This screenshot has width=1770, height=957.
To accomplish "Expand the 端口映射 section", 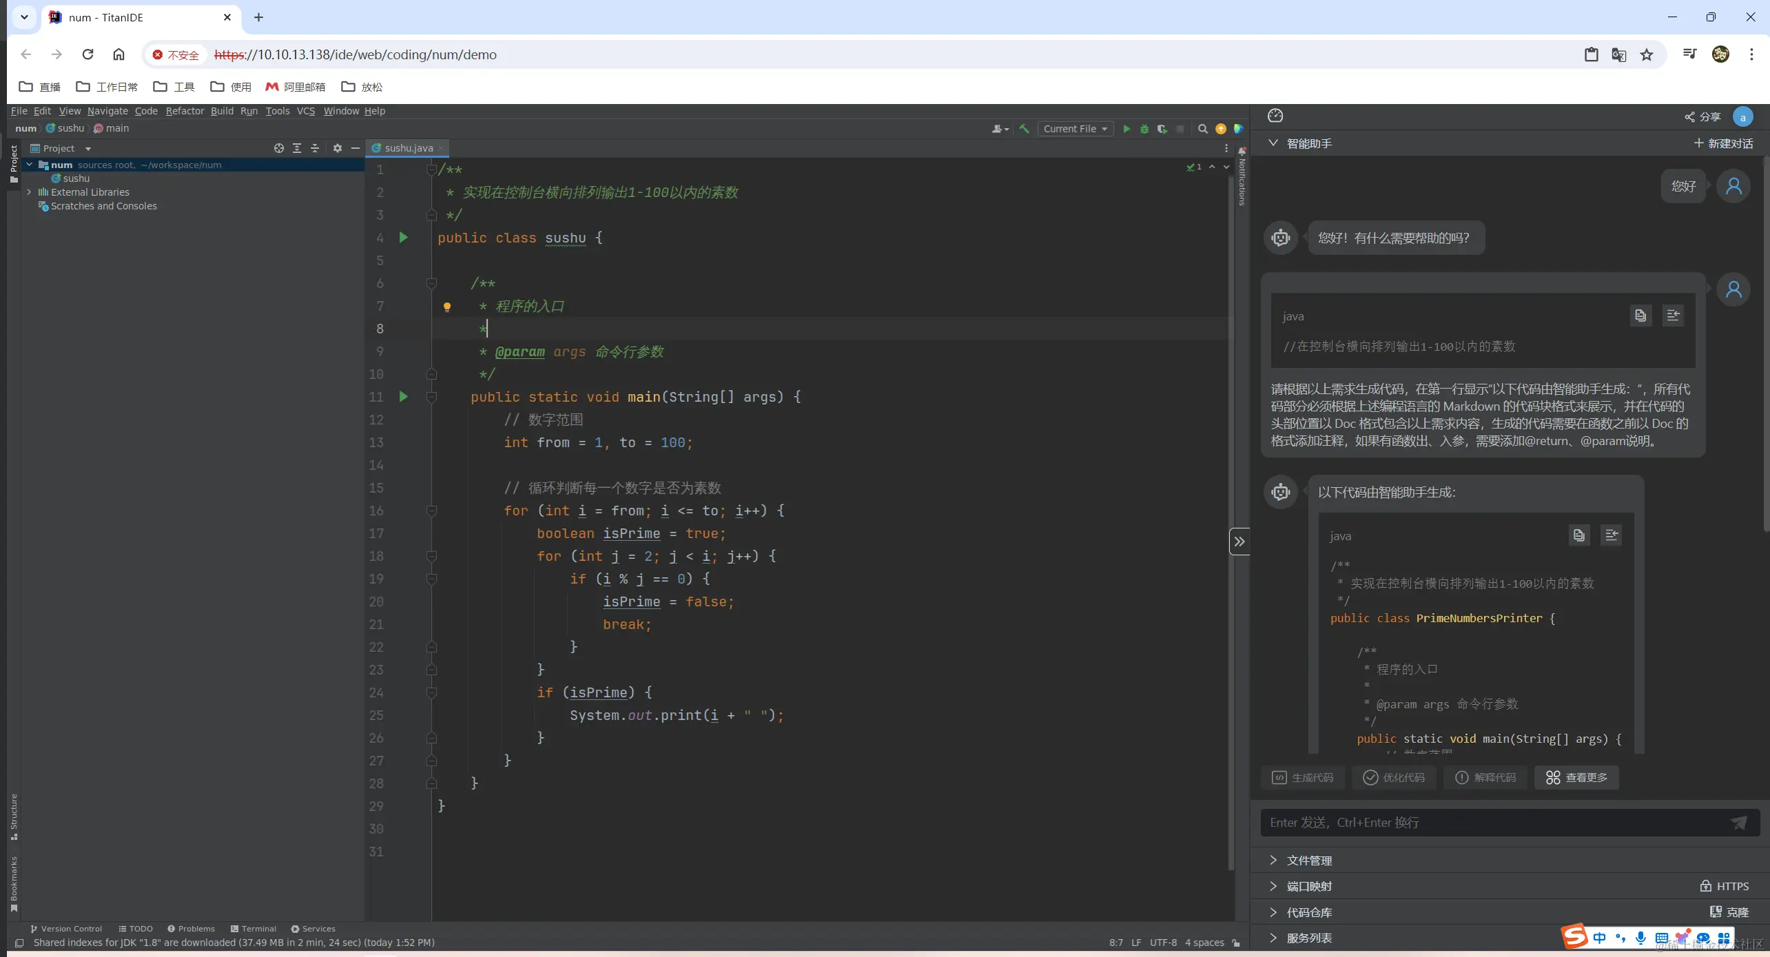I will 1273,886.
